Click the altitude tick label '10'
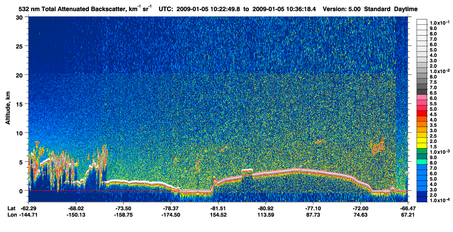 tap(20, 133)
